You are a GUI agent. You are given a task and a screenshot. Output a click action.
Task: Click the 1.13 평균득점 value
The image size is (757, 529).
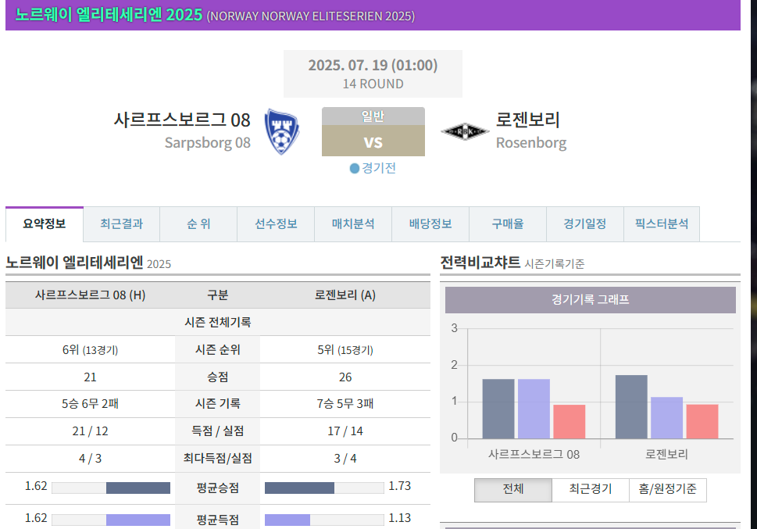click(x=400, y=518)
